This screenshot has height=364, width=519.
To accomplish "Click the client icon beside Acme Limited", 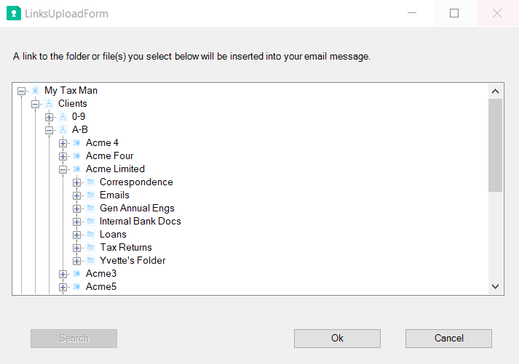I will click(x=76, y=169).
